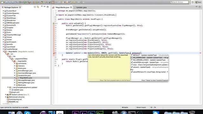Choose valueOf(String arg0) proposal
Screen dimensions: 203x114
pyautogui.click(x=150, y=62)
